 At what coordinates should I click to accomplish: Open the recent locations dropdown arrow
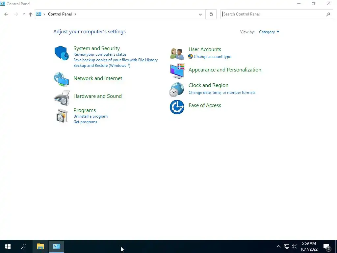pos(24,14)
